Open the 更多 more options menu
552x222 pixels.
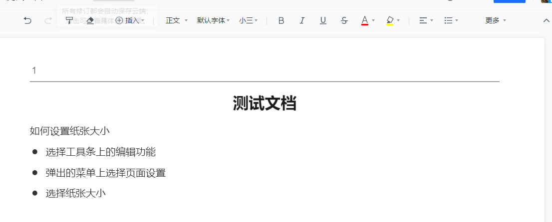pos(496,20)
